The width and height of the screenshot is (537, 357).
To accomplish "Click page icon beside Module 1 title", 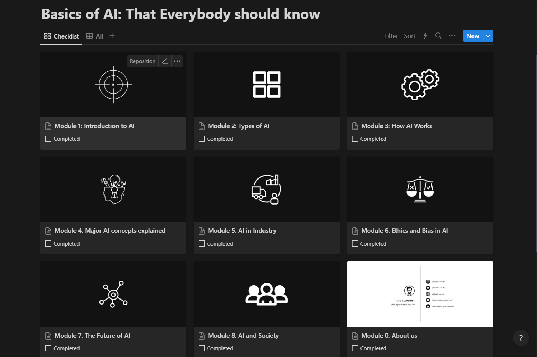I will tap(48, 126).
